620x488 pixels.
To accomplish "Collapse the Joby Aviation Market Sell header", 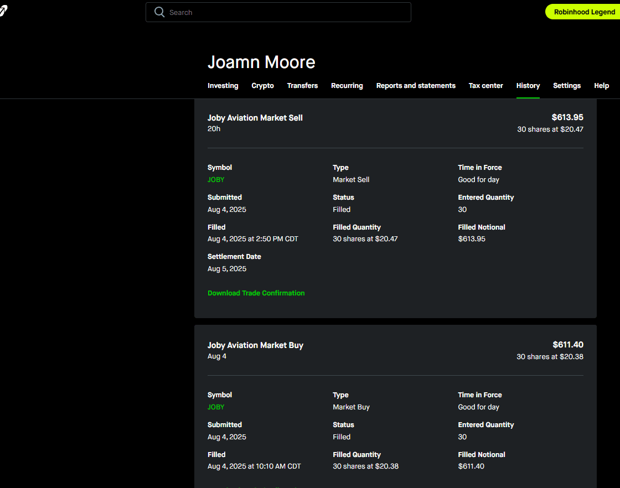I will click(x=395, y=123).
